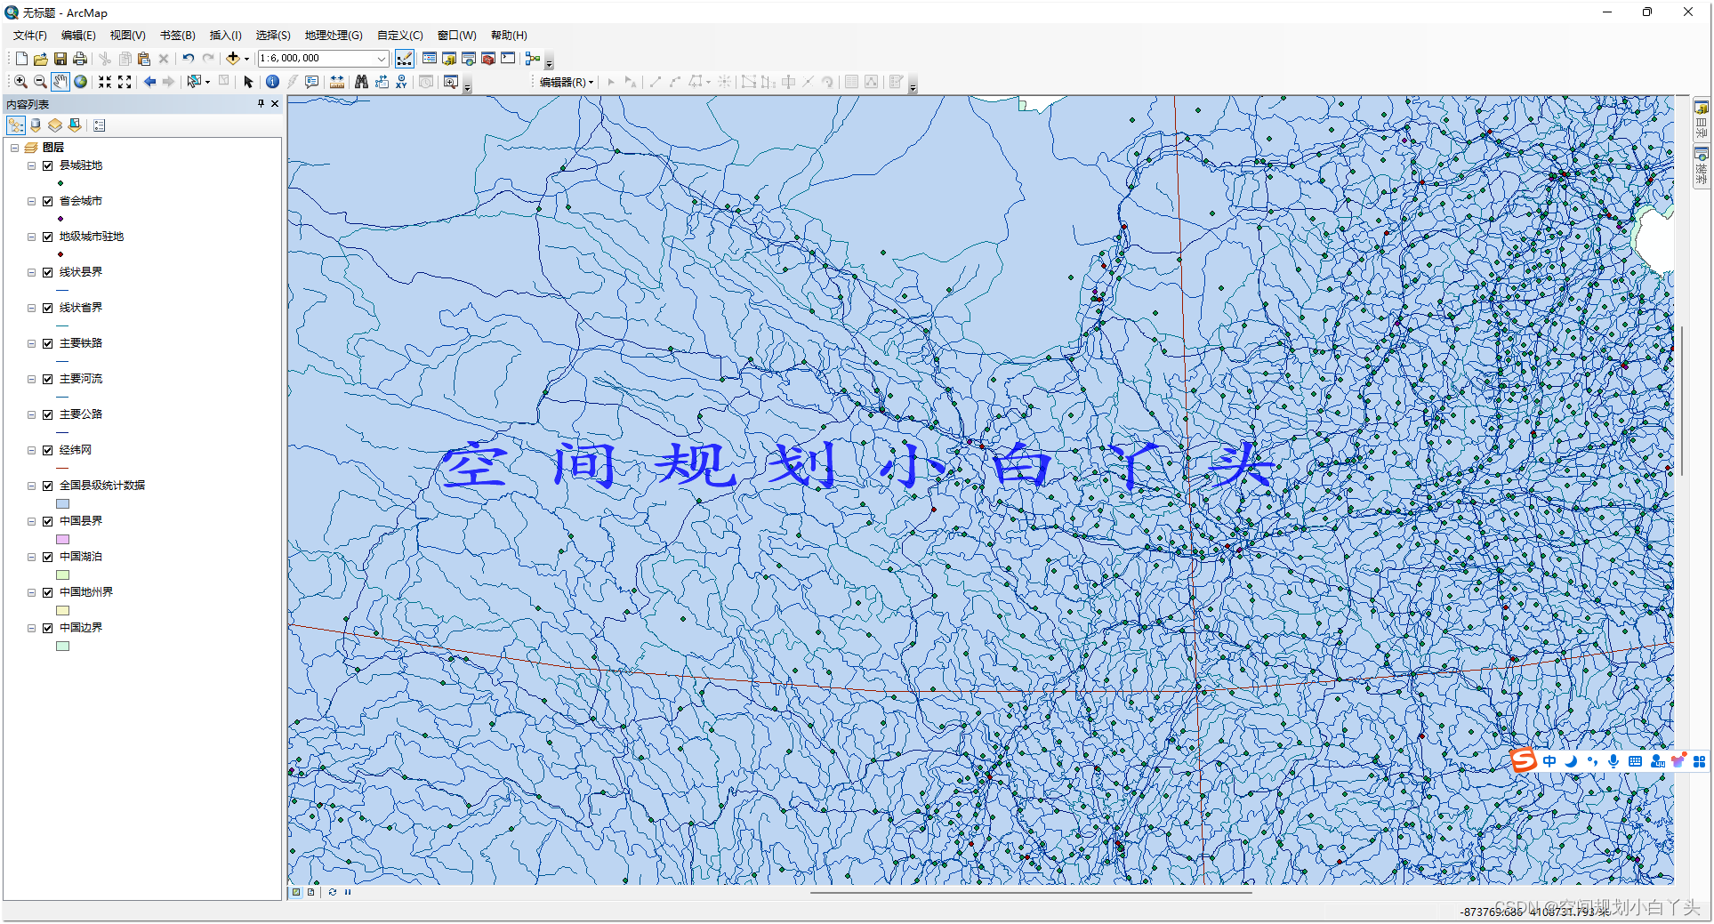This screenshot has height=924, width=1714.
Task: Toggle the 线状县界 layer checkbox
Action: (x=48, y=272)
